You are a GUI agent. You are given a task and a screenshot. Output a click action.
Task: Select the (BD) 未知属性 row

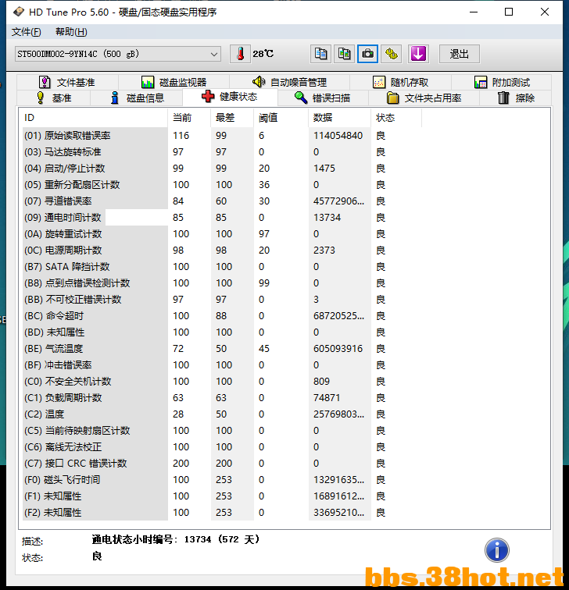pyautogui.click(x=222, y=332)
